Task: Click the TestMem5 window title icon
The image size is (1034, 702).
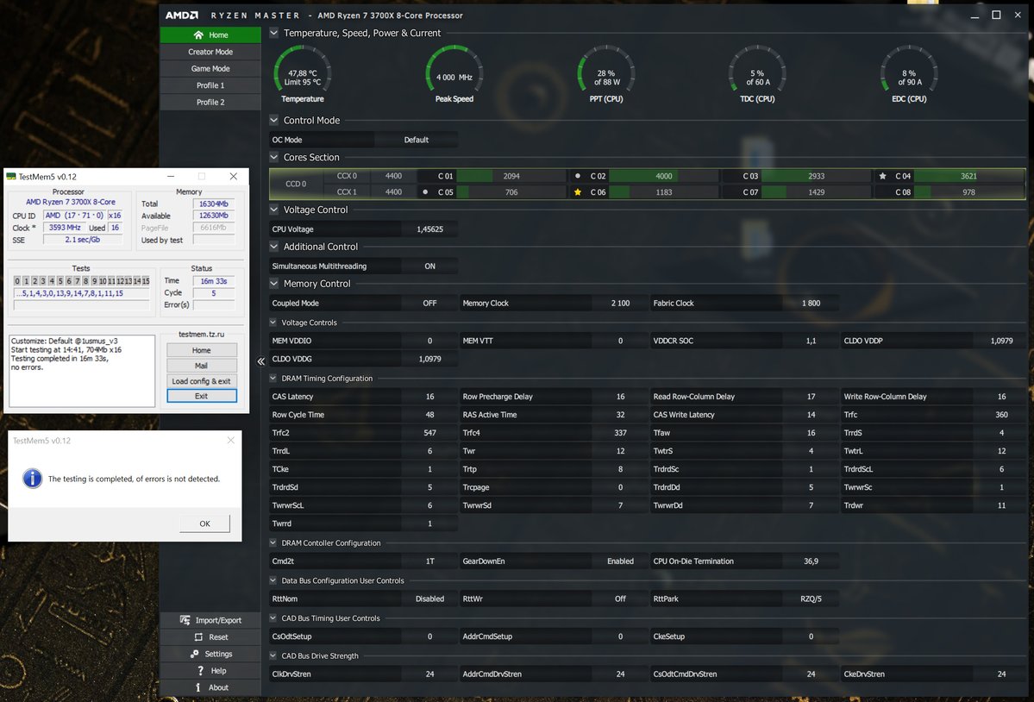Action: coord(11,176)
